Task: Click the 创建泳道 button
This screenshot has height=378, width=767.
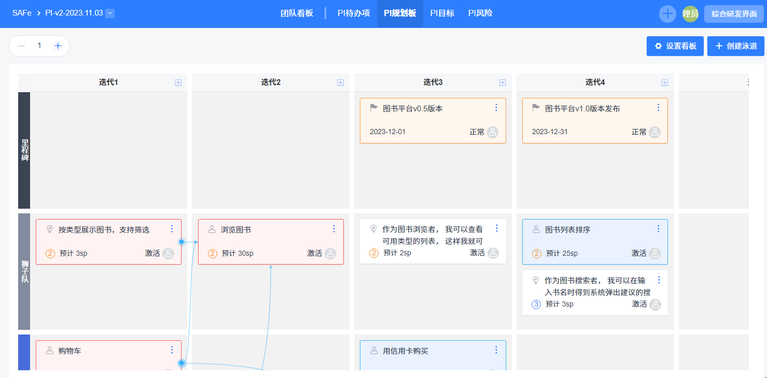Action: point(735,46)
